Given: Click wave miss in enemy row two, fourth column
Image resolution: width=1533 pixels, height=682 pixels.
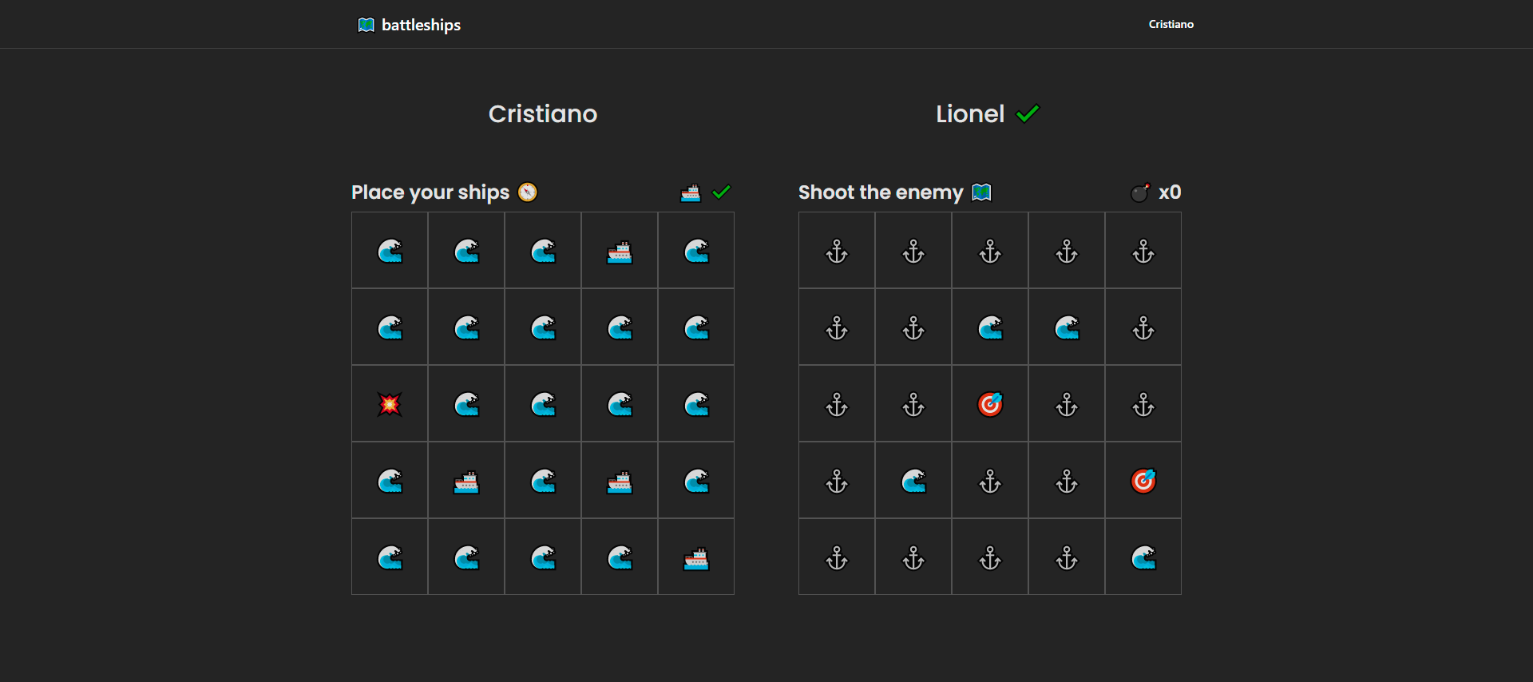Looking at the screenshot, I should [x=1067, y=327].
